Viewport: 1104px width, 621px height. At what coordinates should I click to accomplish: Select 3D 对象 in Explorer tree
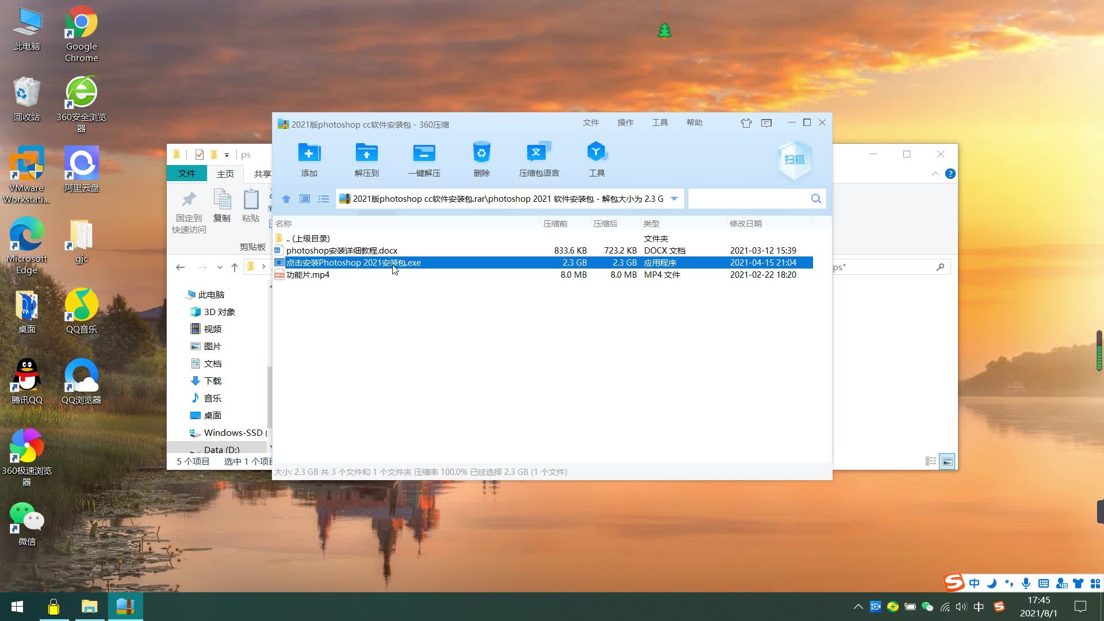pos(213,312)
